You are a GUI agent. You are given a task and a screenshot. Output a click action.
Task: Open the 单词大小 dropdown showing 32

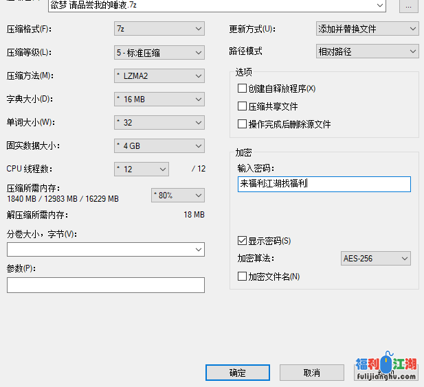click(159, 123)
